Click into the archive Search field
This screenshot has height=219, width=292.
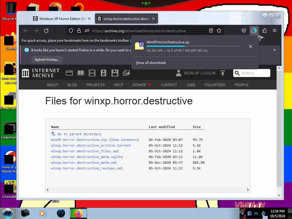coord(252,73)
